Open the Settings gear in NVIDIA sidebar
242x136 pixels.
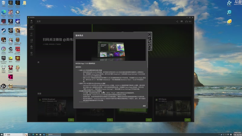pos(31,53)
